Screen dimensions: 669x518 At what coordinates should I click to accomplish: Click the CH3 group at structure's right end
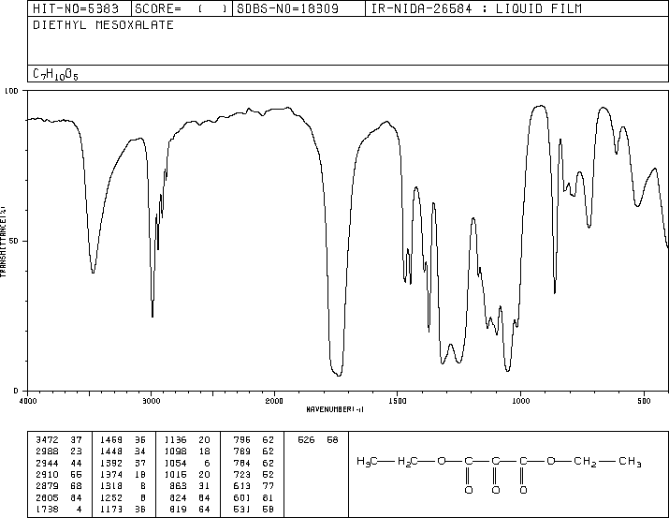(631, 462)
